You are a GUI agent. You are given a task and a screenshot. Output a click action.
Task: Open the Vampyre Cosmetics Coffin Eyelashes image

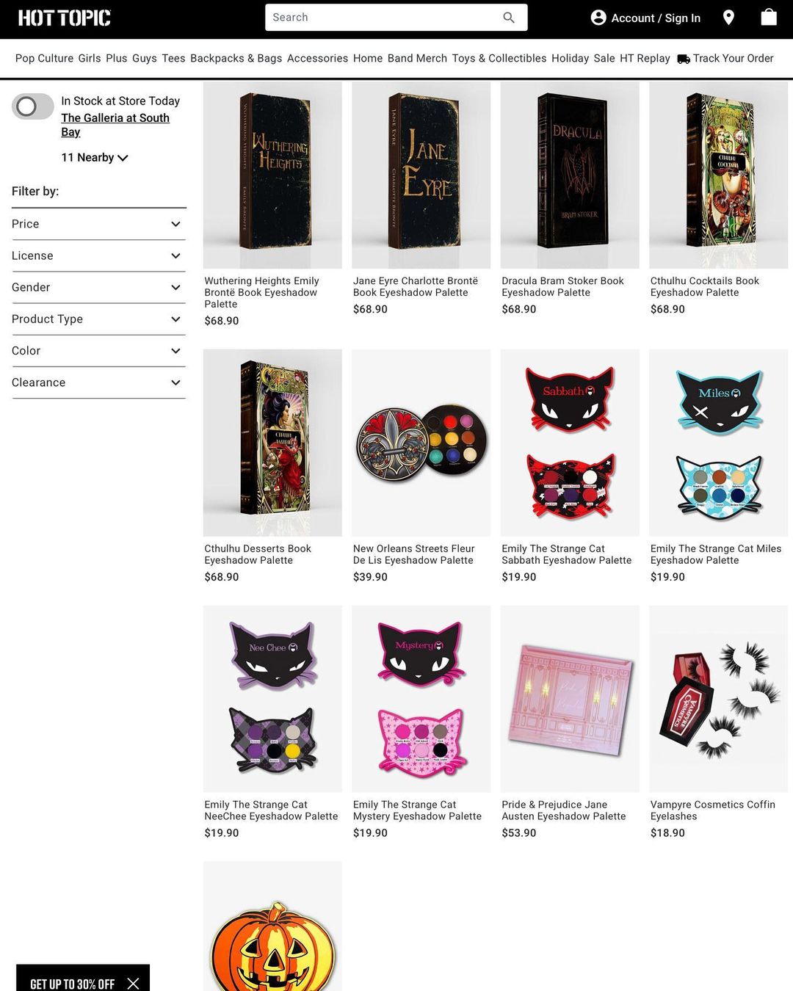click(718, 699)
